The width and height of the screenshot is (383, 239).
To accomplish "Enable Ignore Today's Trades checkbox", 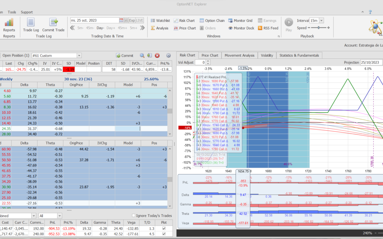I will coord(133,216).
